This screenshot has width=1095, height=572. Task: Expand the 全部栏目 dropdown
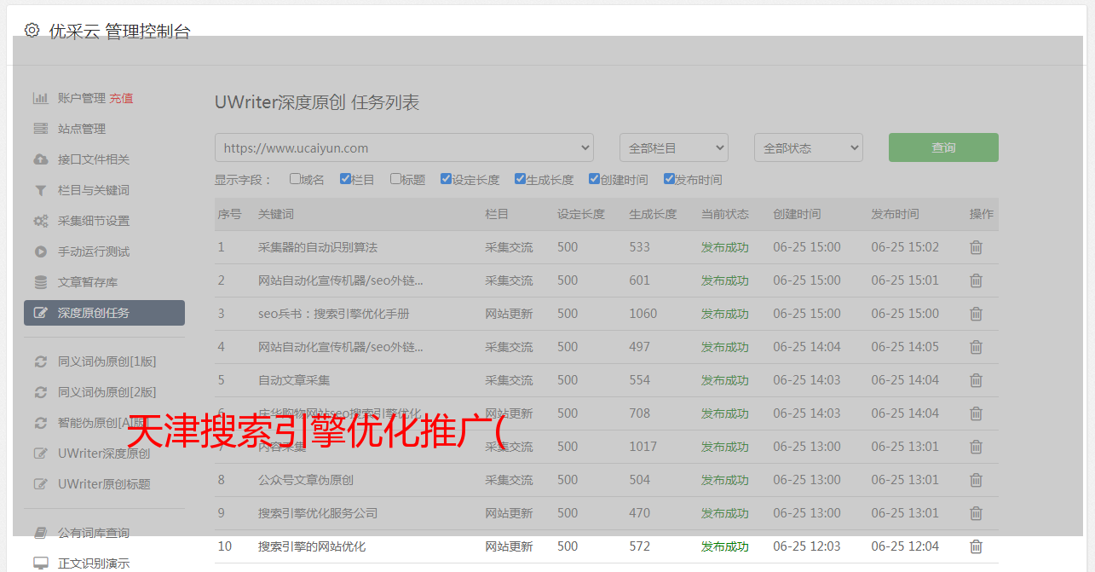point(673,147)
